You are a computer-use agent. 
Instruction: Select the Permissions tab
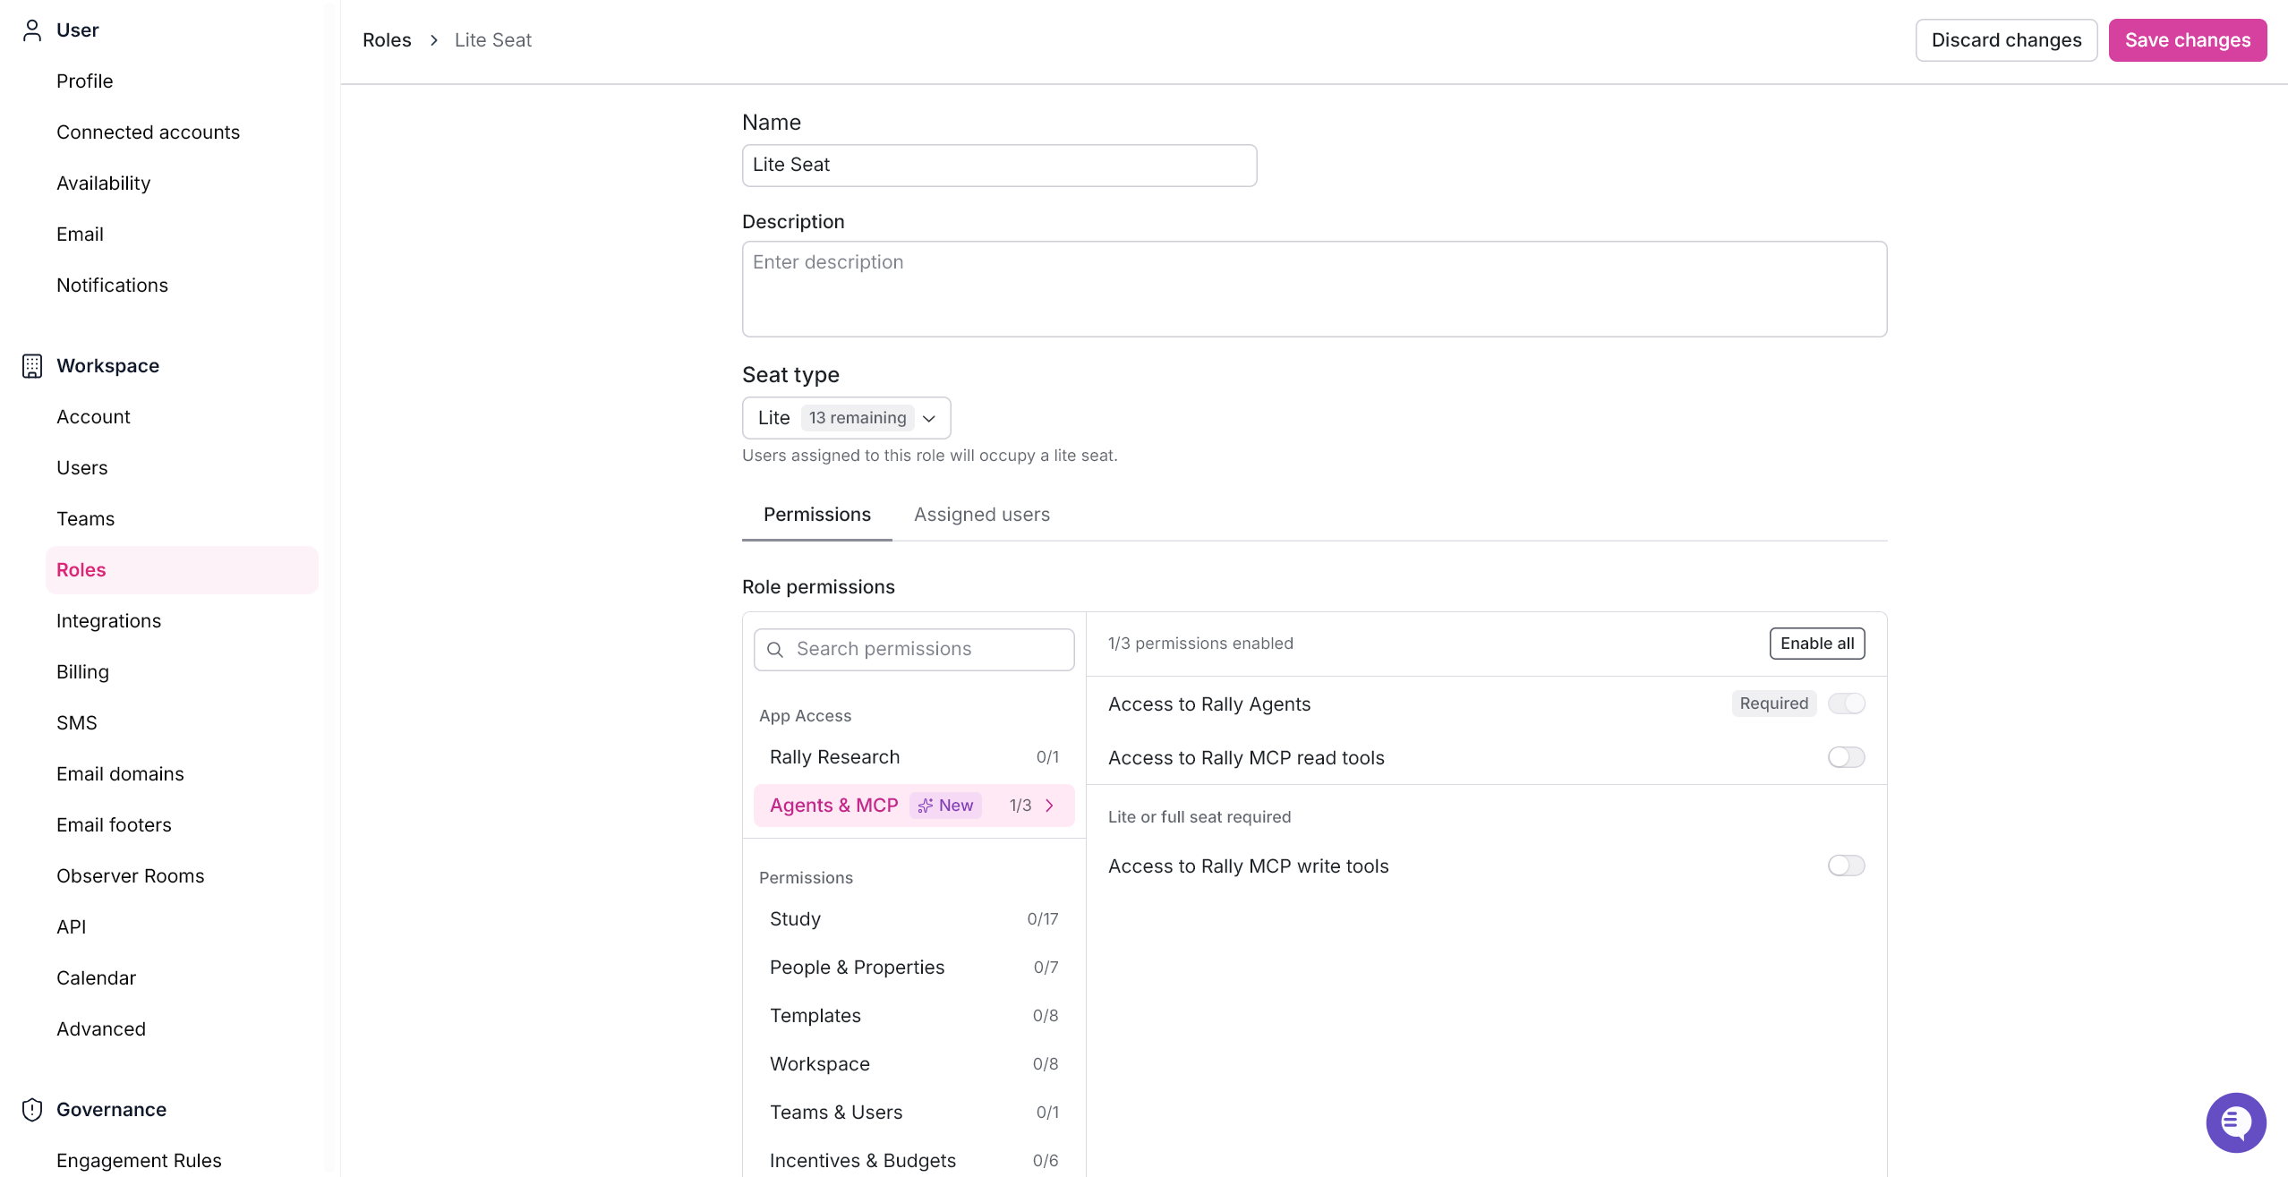tap(816, 515)
